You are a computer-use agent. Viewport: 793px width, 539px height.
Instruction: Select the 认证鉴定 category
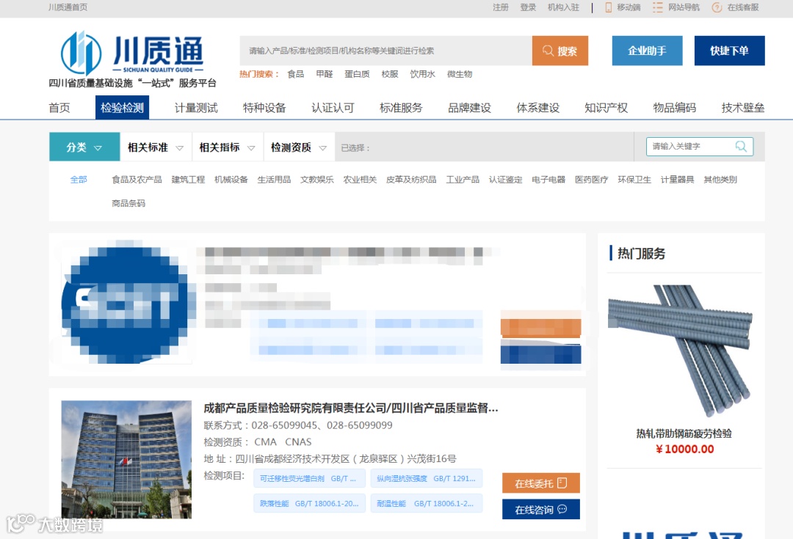click(x=505, y=180)
